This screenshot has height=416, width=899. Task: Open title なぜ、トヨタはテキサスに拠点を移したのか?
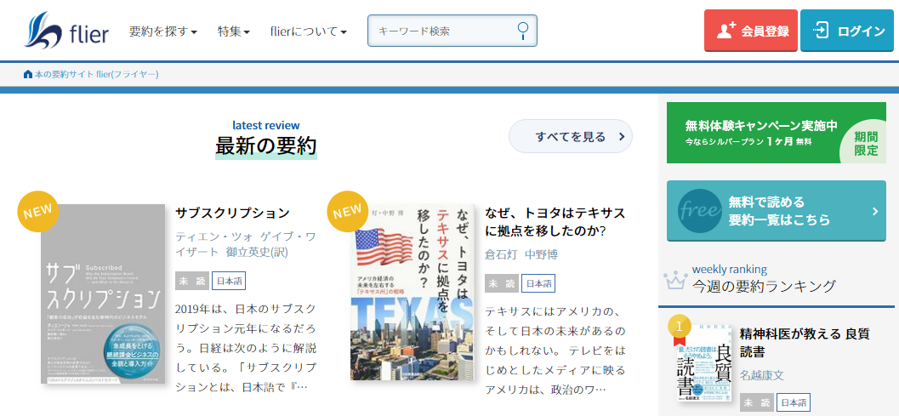(555, 221)
